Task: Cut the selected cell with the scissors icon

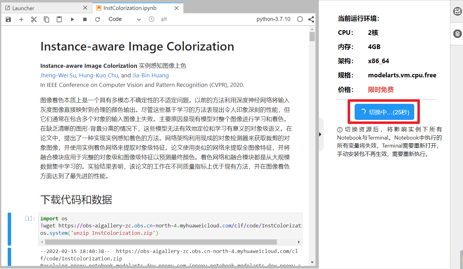Action: coord(34,19)
